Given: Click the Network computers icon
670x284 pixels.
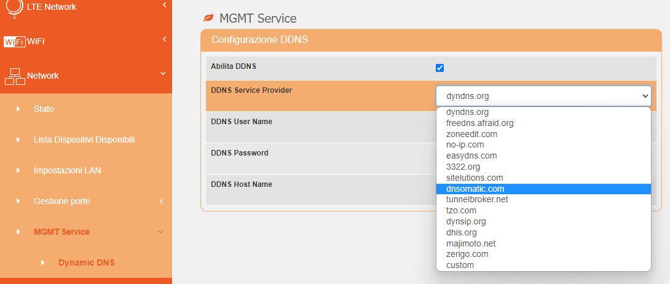Looking at the screenshot, I should tap(14, 76).
